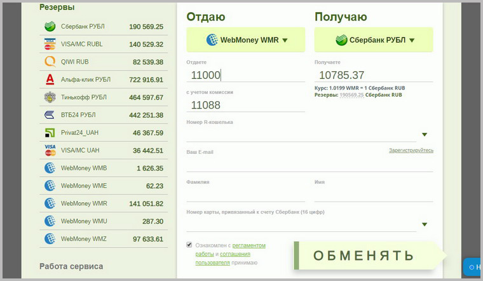Open the Получаю Сбербанк РУБЛ dropdown
The image size is (483, 281).
click(374, 40)
